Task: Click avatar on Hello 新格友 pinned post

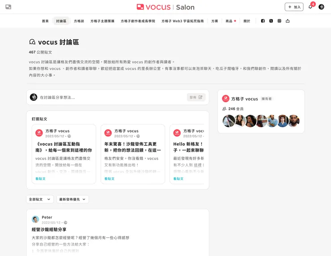Action: (177, 133)
